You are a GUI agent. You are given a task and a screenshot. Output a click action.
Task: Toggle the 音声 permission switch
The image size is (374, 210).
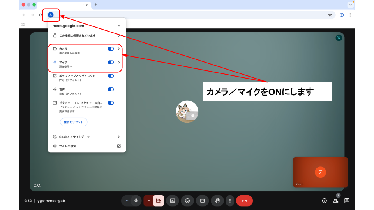(111, 89)
